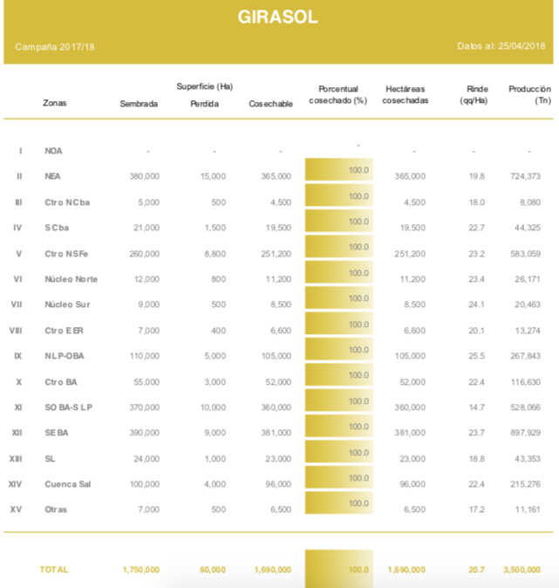Click the Hectáreas cosechadas column header
559x588 pixels.
406,95
